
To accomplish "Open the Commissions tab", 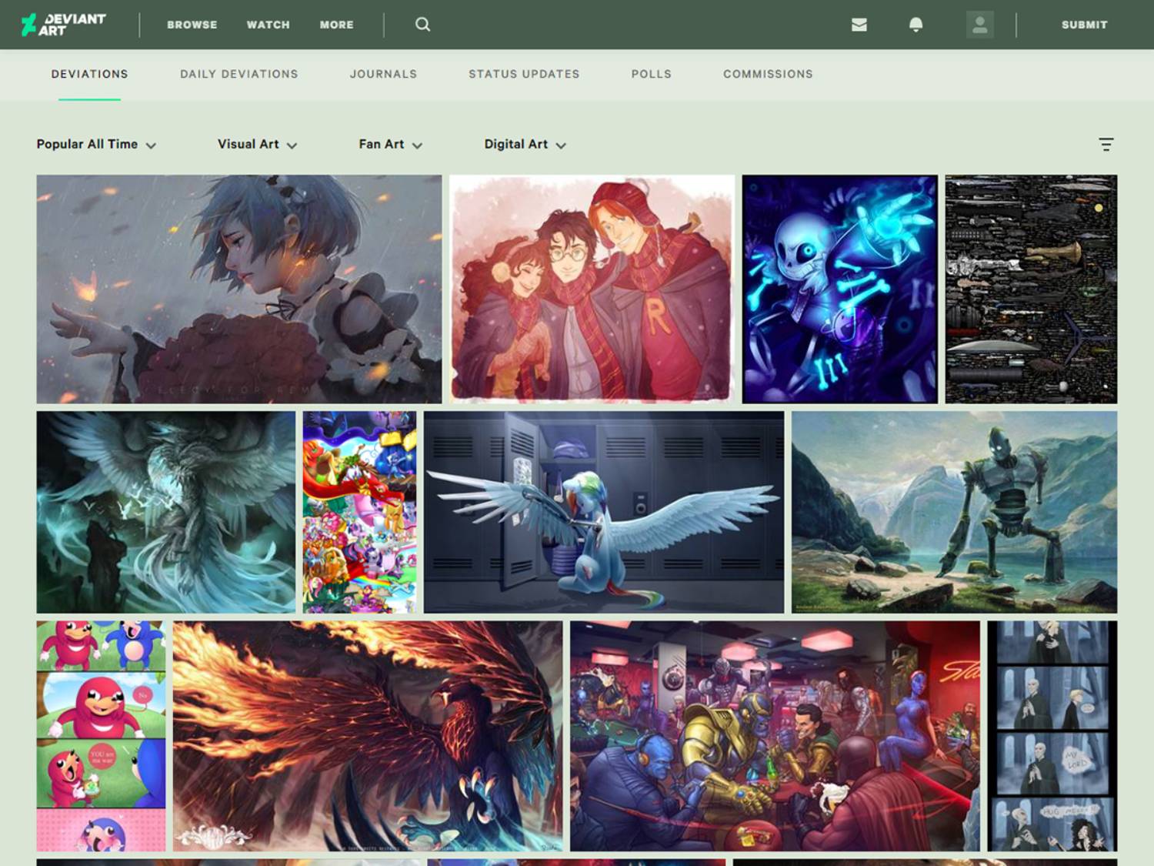I will tap(767, 74).
